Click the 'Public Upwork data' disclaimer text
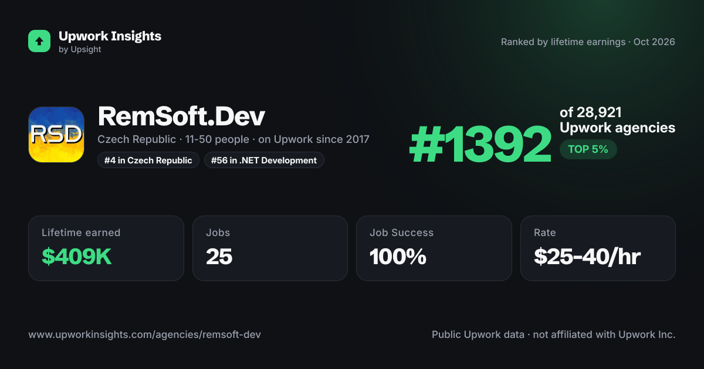Screen dimensions: 704x369 point(554,334)
